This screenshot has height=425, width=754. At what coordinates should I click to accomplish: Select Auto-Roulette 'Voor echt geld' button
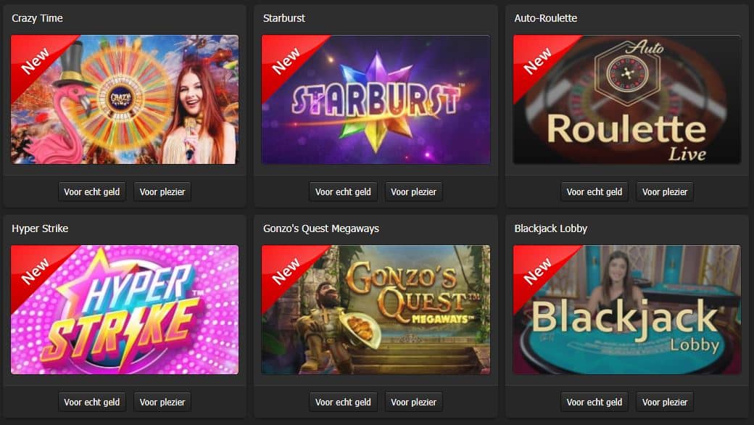[x=594, y=191]
